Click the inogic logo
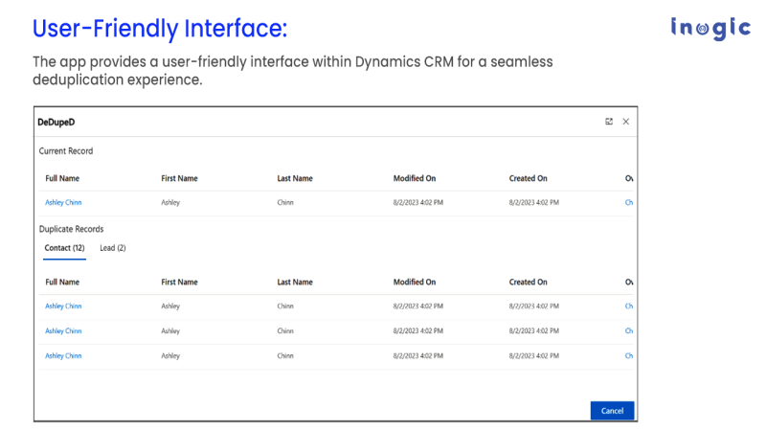766x431 pixels. (710, 29)
